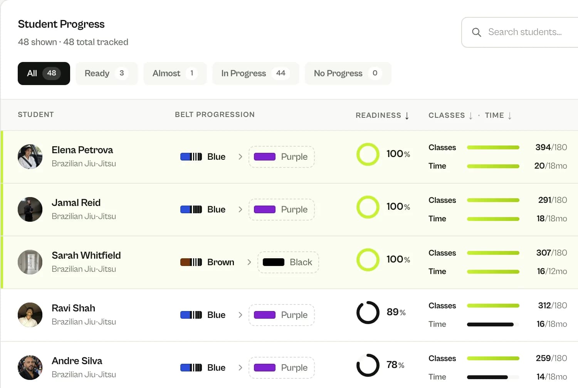This screenshot has height=388, width=578.
Task: Click Ravi Shah's 312/180 classes value
Action: click(553, 306)
